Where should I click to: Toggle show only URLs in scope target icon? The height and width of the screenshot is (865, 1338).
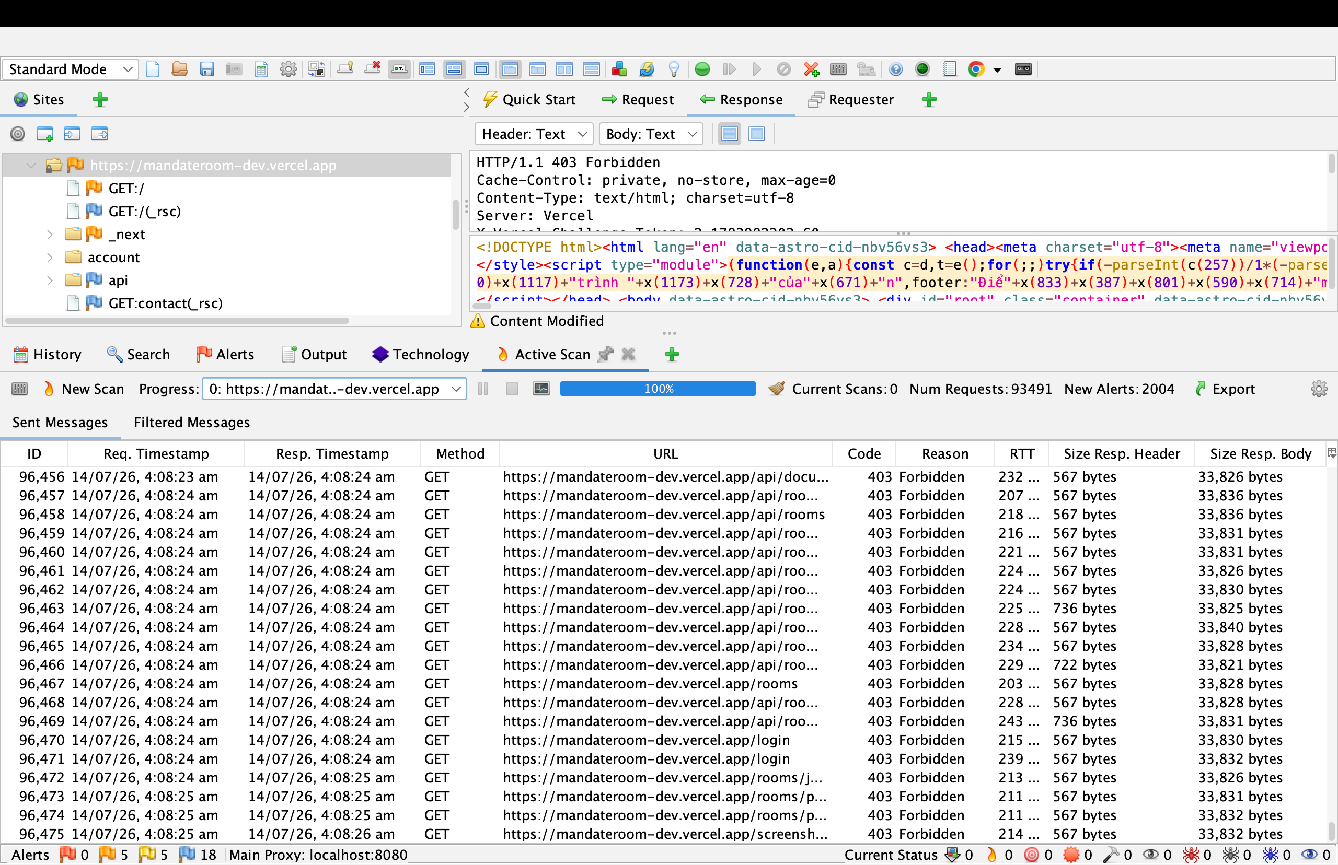[18, 134]
